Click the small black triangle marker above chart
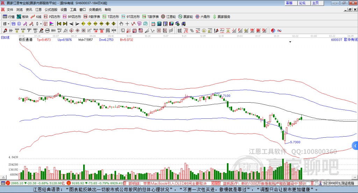The image size is (358, 193). point(290,42)
